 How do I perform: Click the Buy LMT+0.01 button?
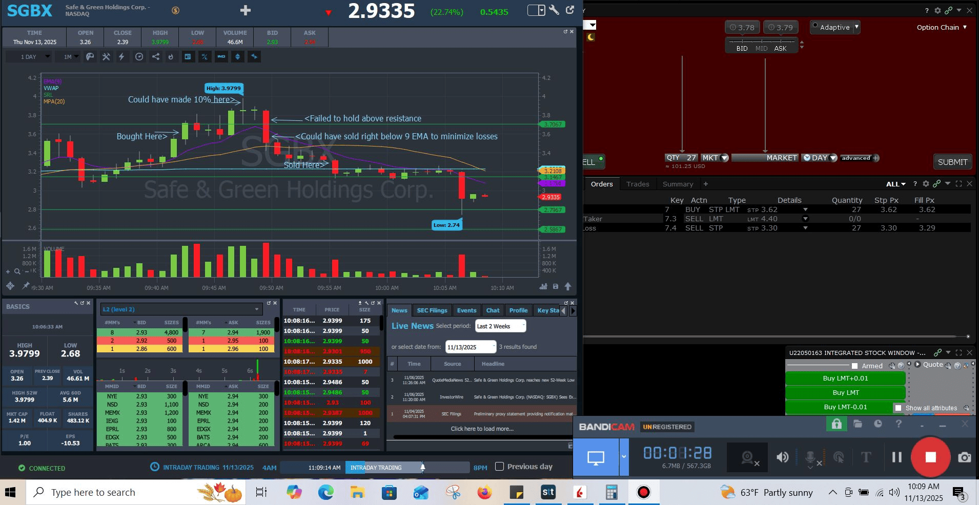point(845,378)
